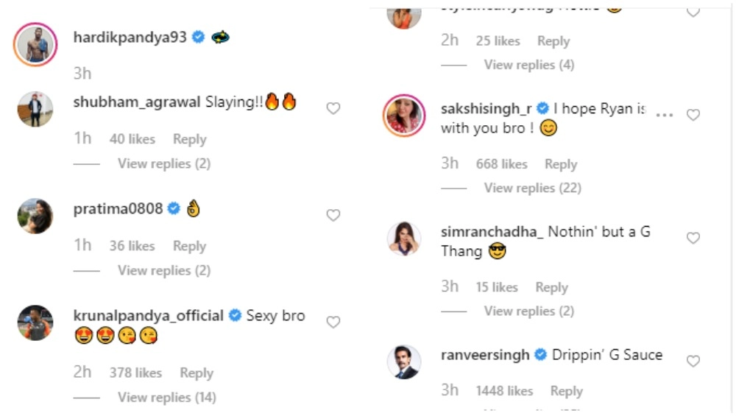This screenshot has height=416, width=736.
Task: Open ranveersingh's profile avatar
Action: (x=404, y=362)
